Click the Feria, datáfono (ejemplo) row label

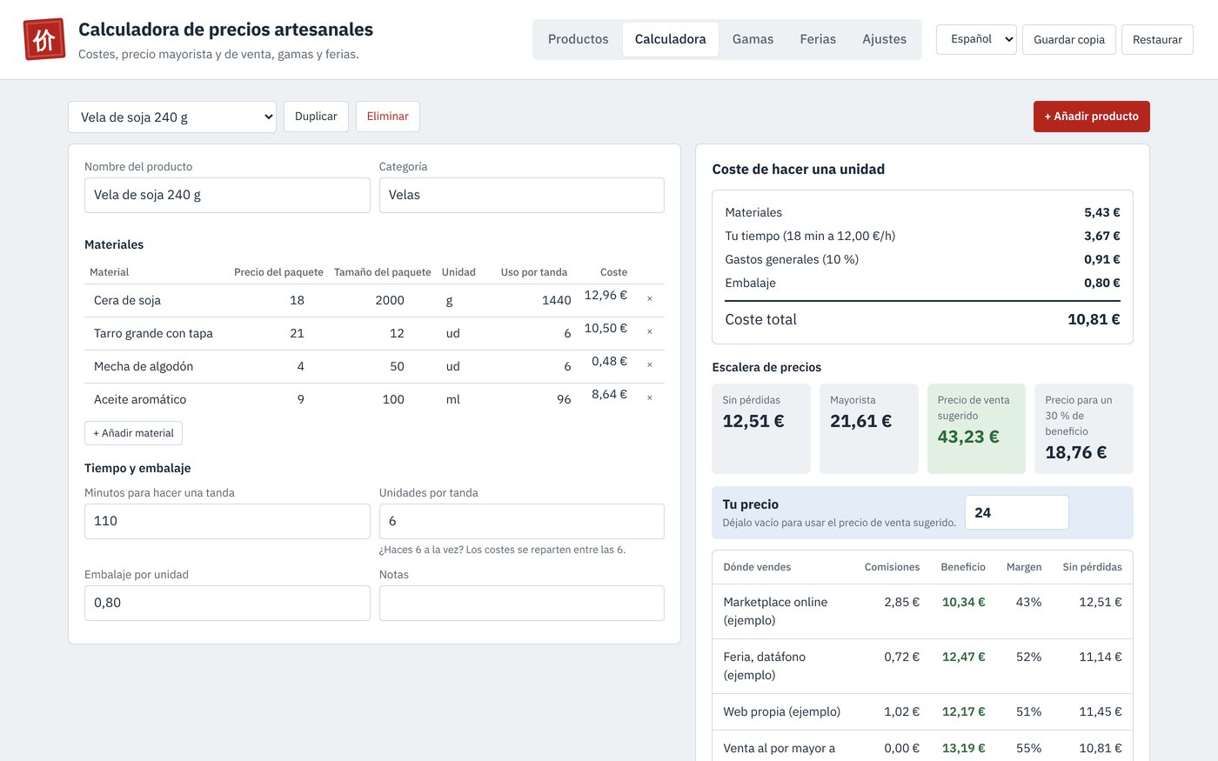tap(765, 665)
